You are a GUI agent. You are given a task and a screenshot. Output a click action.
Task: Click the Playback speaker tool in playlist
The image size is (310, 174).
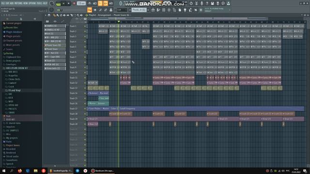[81, 15]
